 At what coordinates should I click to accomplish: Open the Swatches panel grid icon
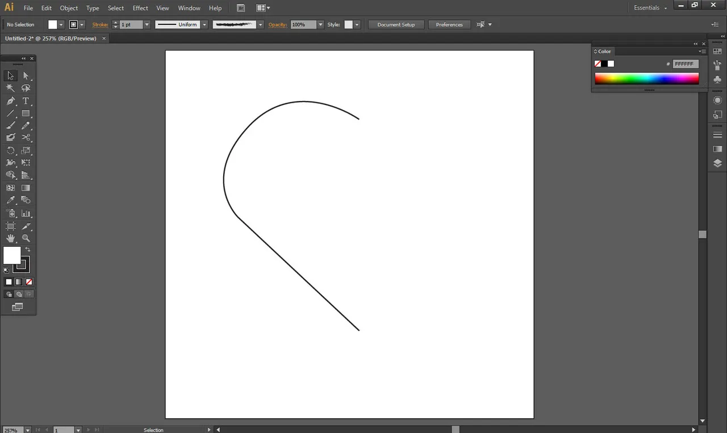717,52
